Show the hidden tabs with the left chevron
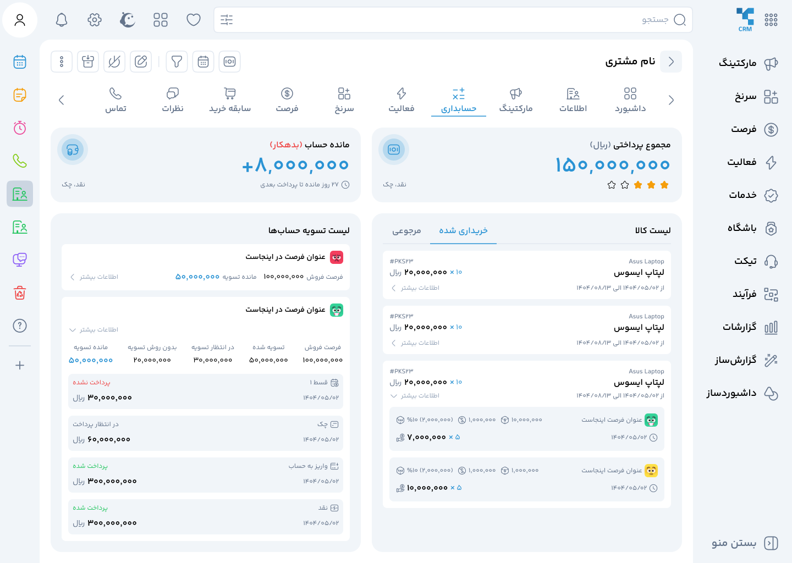This screenshot has width=792, height=563. [x=62, y=100]
